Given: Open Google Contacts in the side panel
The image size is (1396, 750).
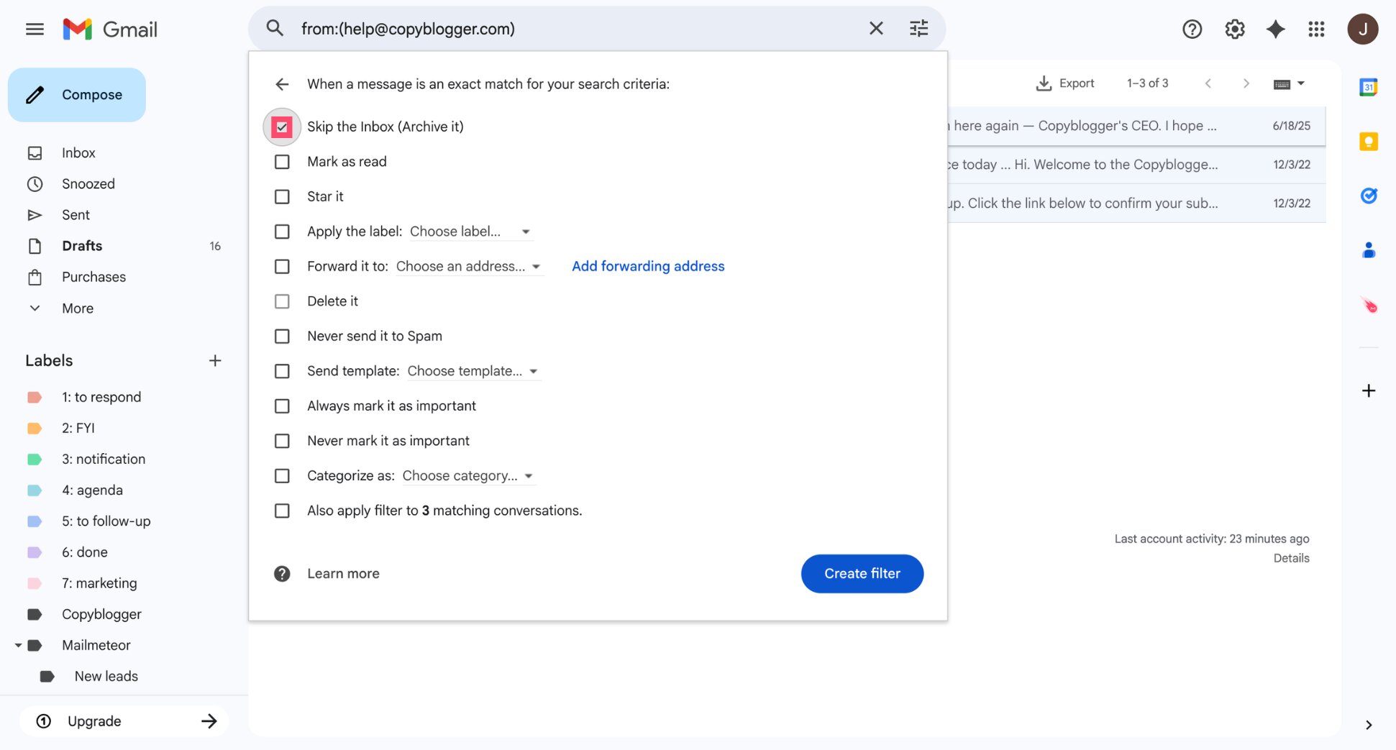Looking at the screenshot, I should click(1369, 250).
